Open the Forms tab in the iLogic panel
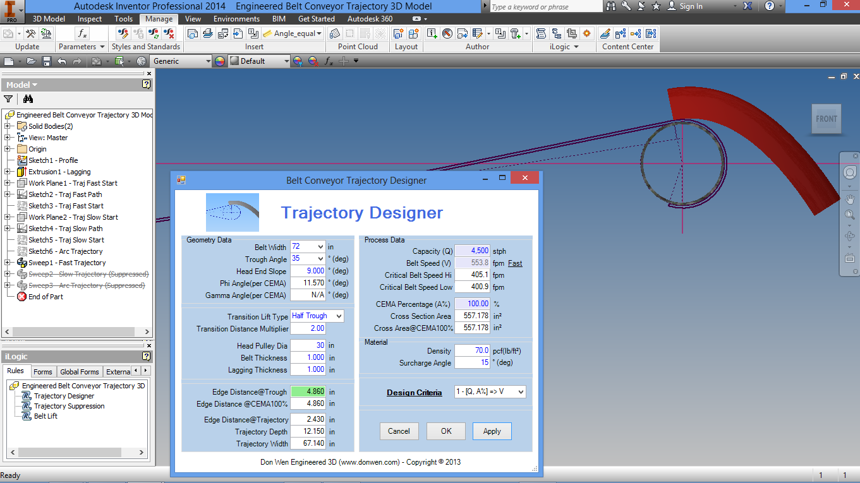The height and width of the screenshot is (483, 860). [43, 372]
